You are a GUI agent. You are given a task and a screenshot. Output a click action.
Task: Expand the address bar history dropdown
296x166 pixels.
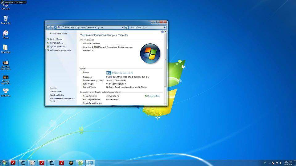point(122,27)
